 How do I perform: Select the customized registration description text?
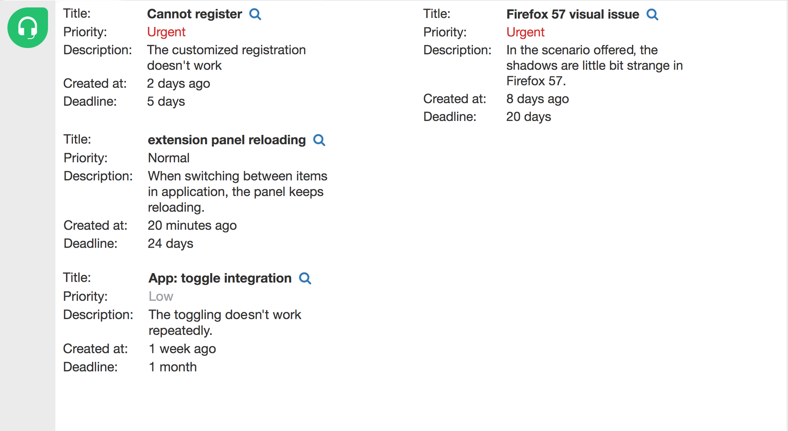point(226,58)
